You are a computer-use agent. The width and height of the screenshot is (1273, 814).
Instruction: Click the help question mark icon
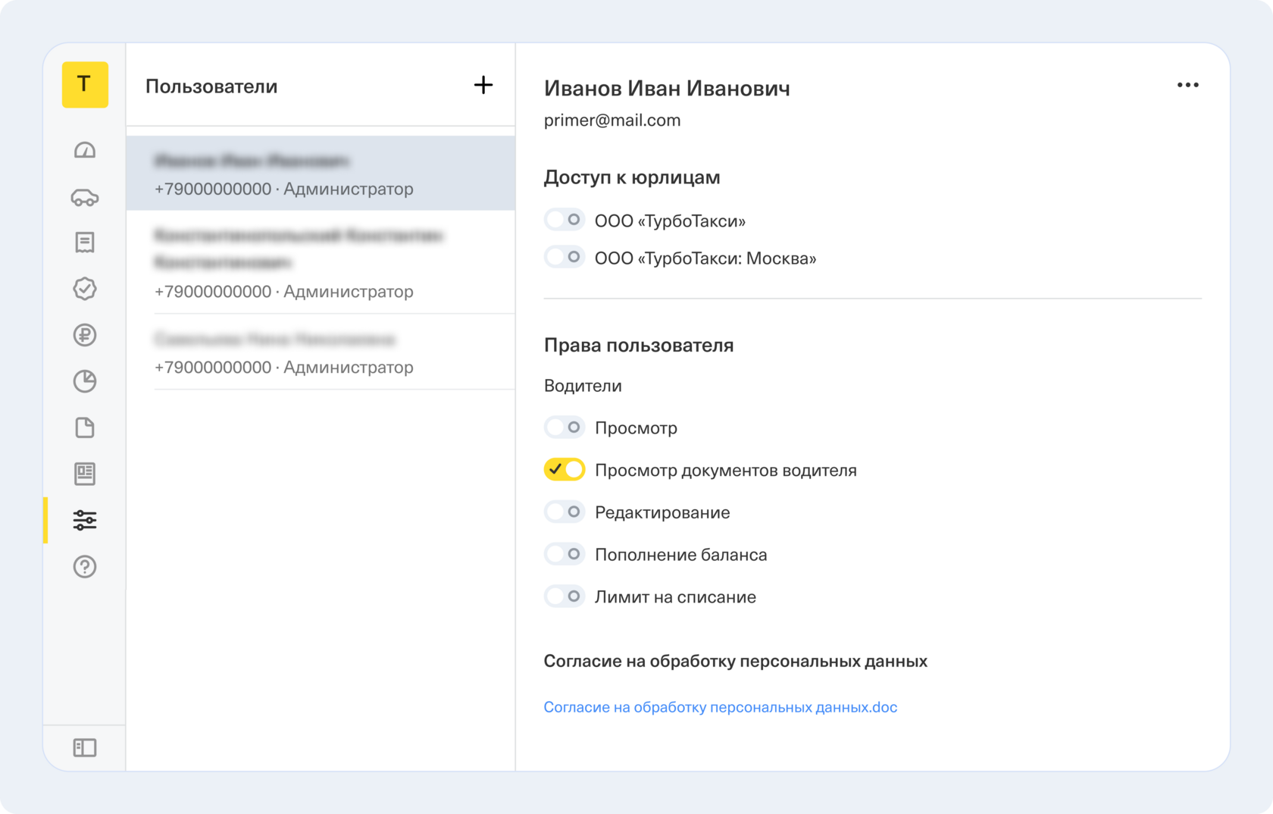[x=85, y=567]
